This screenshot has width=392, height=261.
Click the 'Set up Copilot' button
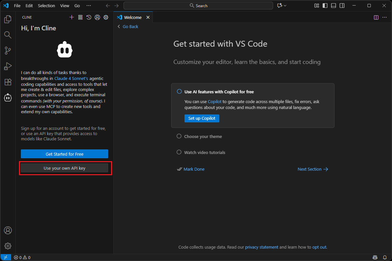[x=202, y=118]
